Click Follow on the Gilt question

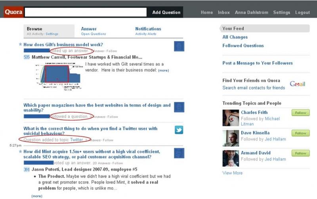[x=112, y=51]
